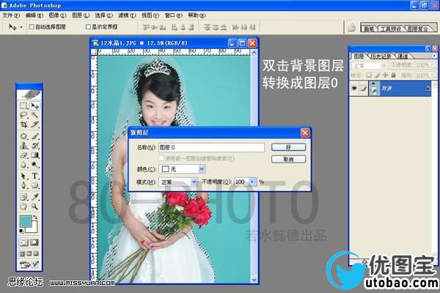Screen dimensions: 440x293
Task: Select the Lasso tool
Action: pyautogui.click(x=24, y=115)
